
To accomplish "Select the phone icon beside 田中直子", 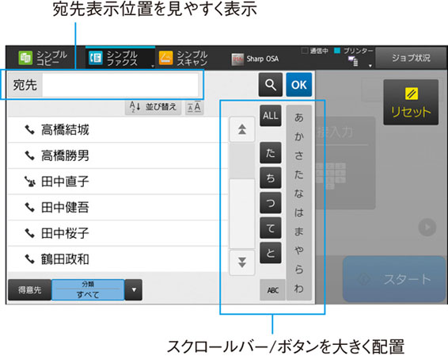I will pos(30,182).
